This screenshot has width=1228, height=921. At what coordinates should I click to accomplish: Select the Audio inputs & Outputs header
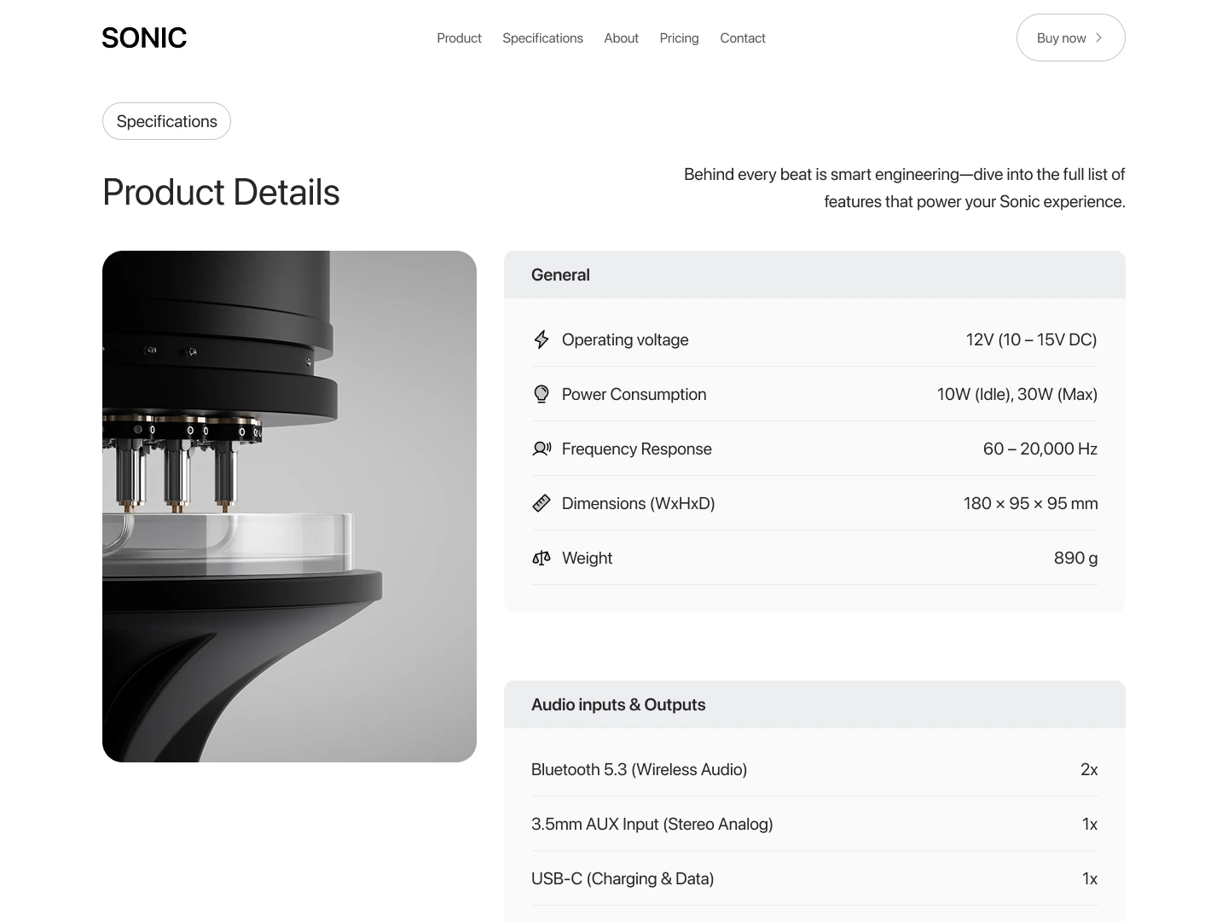(x=814, y=704)
